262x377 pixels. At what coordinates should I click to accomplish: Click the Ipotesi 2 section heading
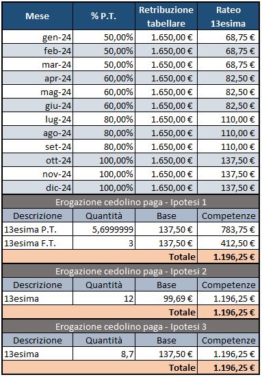point(131,271)
